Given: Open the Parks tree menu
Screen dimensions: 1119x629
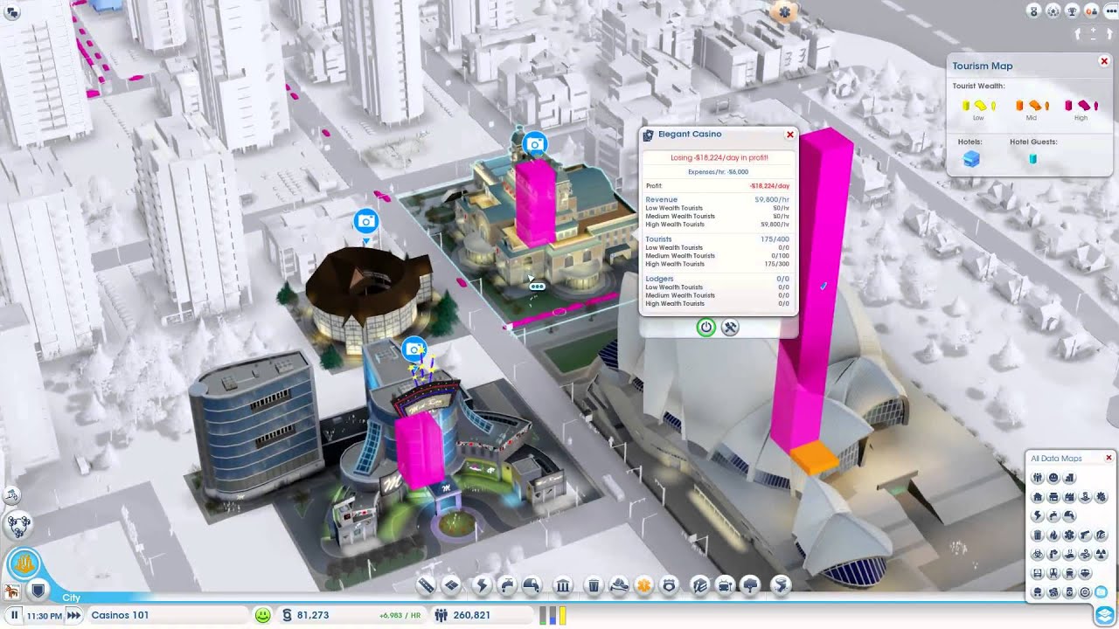Looking at the screenshot, I should coord(750,585).
